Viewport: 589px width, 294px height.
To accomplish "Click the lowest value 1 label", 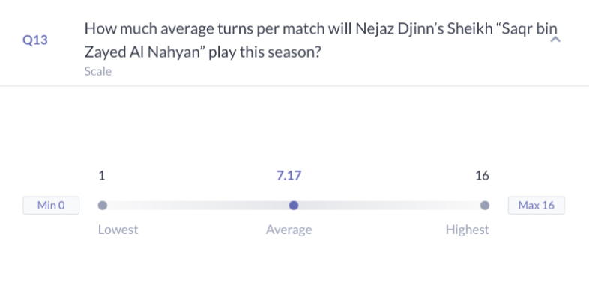I will [102, 176].
